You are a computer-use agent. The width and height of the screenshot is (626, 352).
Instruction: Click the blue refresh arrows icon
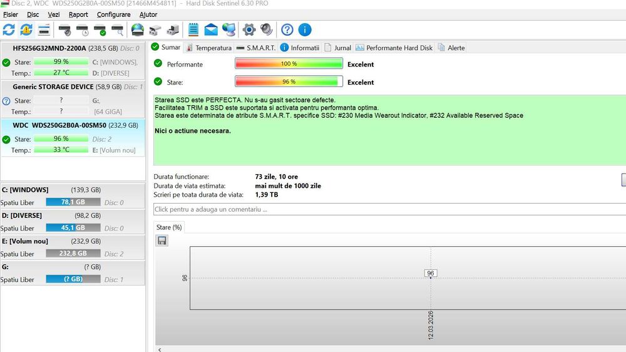click(x=9, y=29)
